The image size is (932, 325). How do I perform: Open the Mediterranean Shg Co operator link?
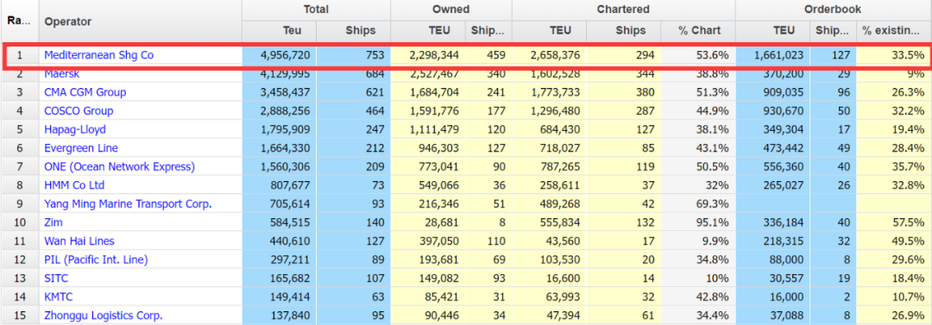[x=98, y=55]
